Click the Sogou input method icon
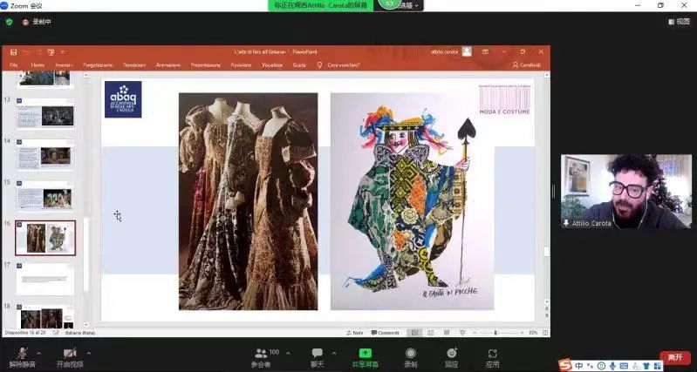697x372 pixels. point(564,364)
